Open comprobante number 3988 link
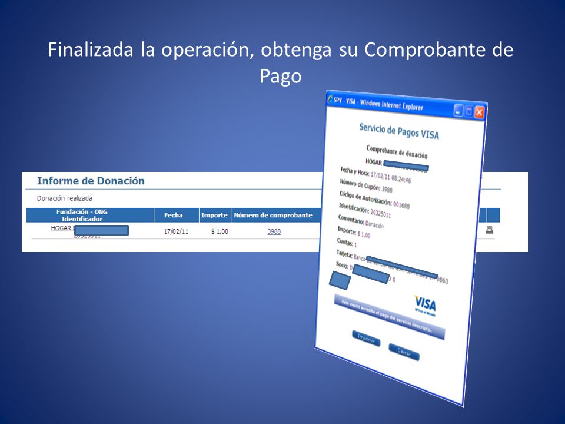Viewport: 565px width, 424px height. pos(274,231)
